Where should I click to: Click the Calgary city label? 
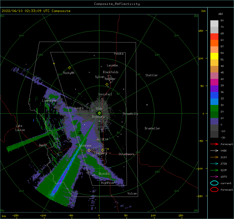[x=101, y=153]
